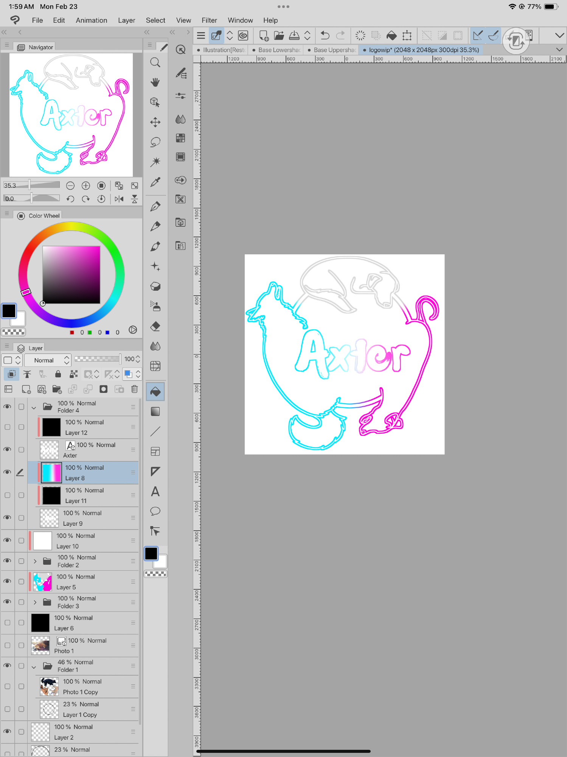Viewport: 567px width, 757px height.
Task: Tick the checkbox beside Layer 10
Action: coord(21,540)
